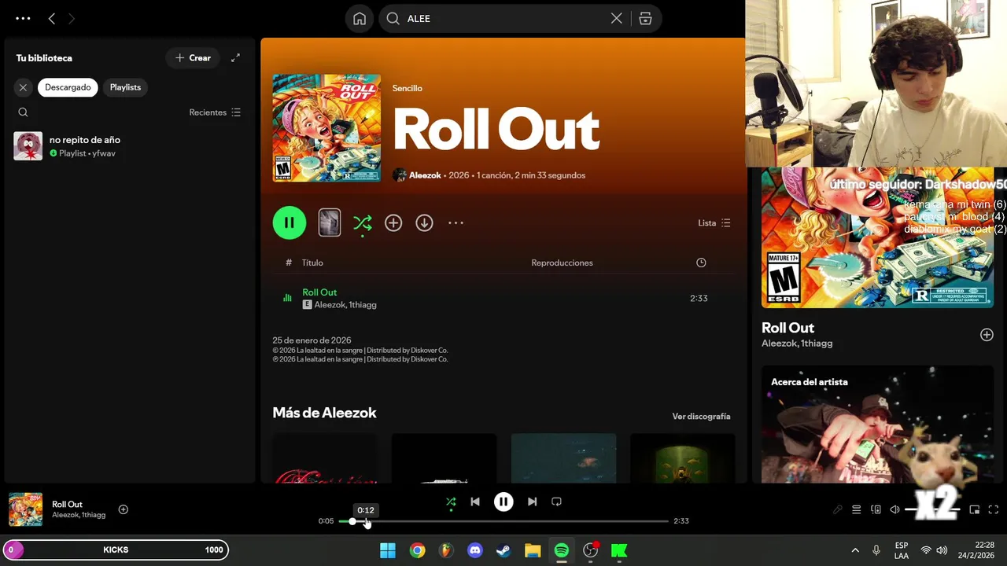Go back with the left arrow

click(52, 18)
